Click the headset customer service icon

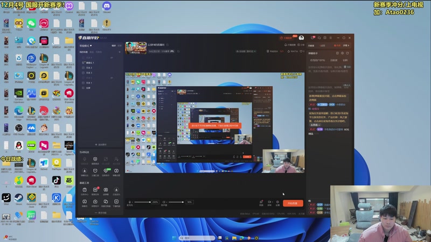319,38
